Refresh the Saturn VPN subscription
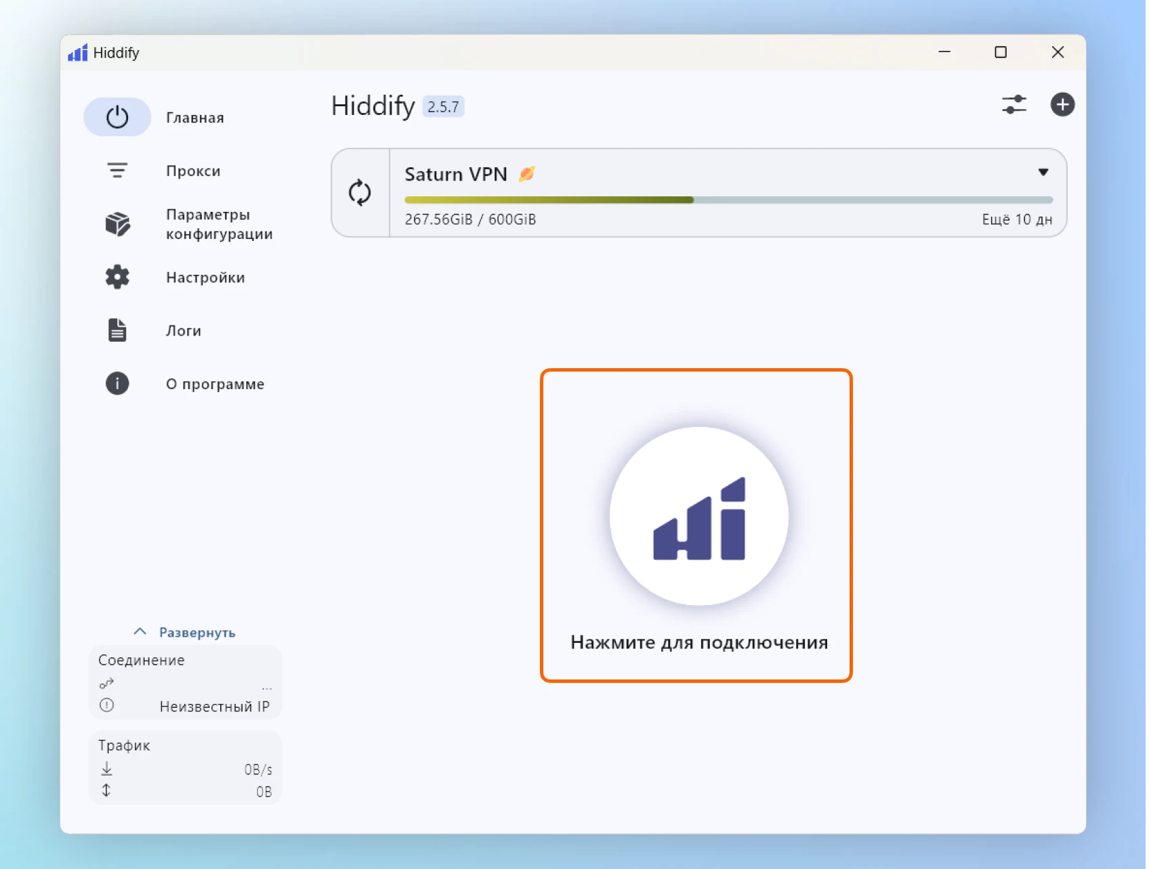The height and width of the screenshot is (869, 1149). 360,193
